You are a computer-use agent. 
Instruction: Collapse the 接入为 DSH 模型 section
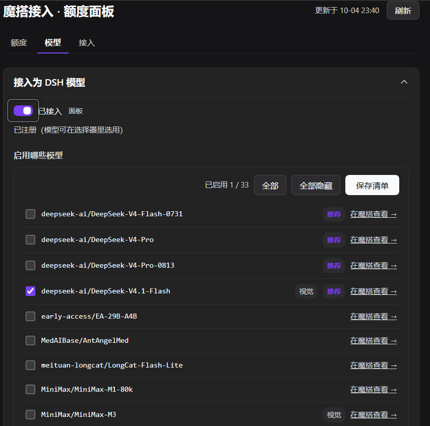[404, 82]
